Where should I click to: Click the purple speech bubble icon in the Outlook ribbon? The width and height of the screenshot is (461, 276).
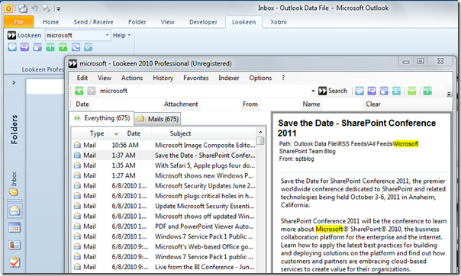[24, 47]
